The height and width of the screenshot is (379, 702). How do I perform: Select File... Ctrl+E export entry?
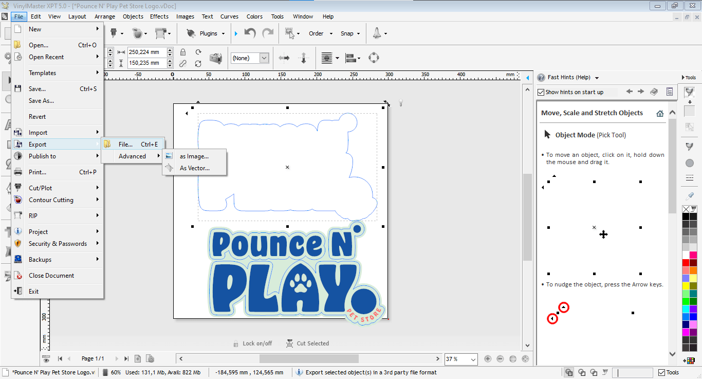tap(133, 145)
